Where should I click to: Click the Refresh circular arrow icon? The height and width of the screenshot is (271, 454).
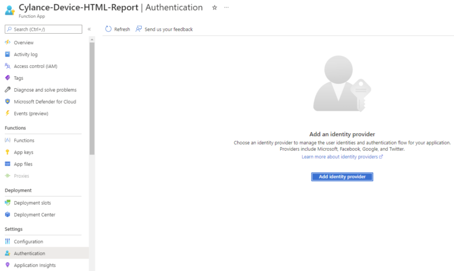(x=108, y=29)
